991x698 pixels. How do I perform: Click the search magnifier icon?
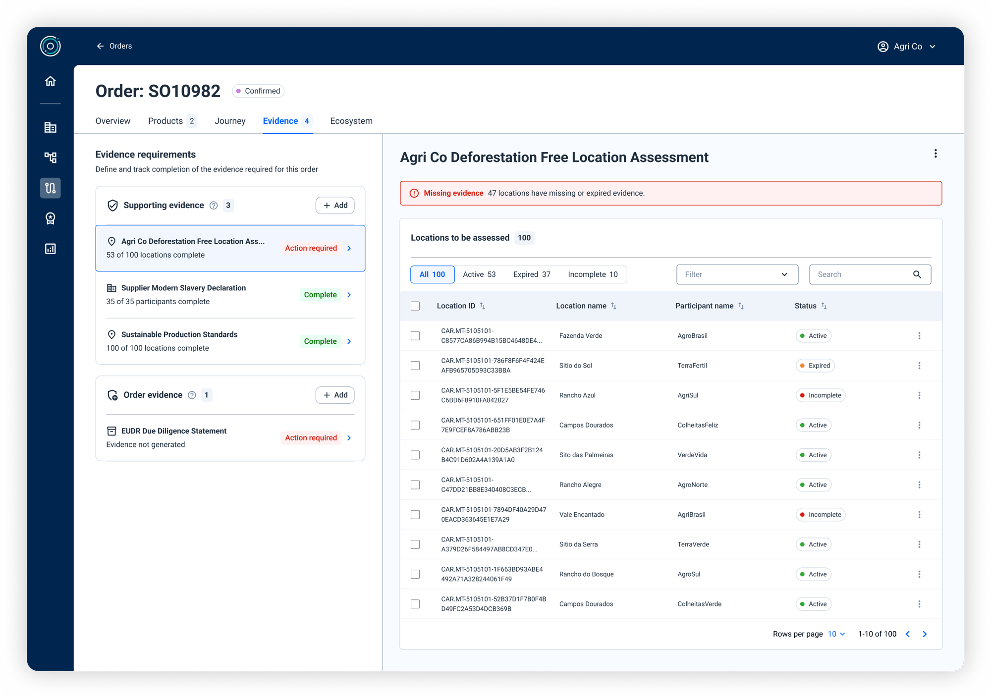[x=917, y=274]
